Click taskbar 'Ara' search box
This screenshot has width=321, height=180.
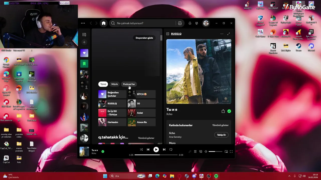pos(128,176)
